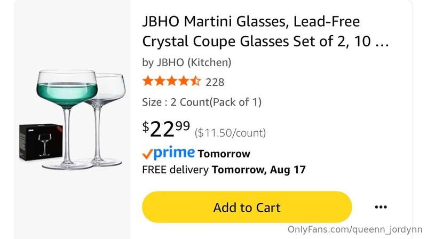Open the three-dot more options menu

tap(381, 207)
